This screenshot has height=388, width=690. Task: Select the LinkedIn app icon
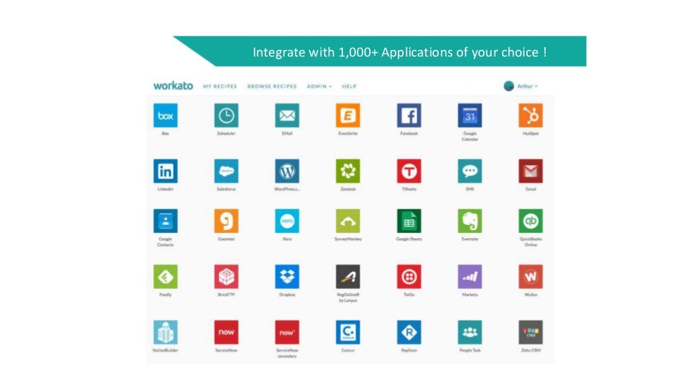coord(166,170)
